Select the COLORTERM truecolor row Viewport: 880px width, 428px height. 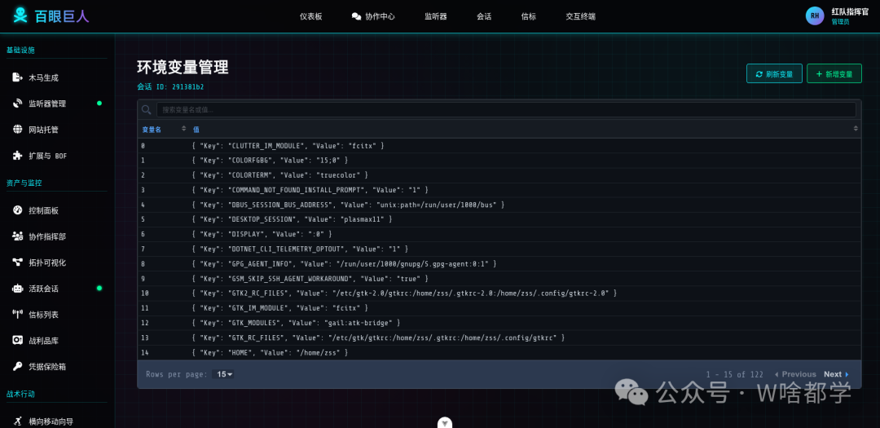coord(499,175)
